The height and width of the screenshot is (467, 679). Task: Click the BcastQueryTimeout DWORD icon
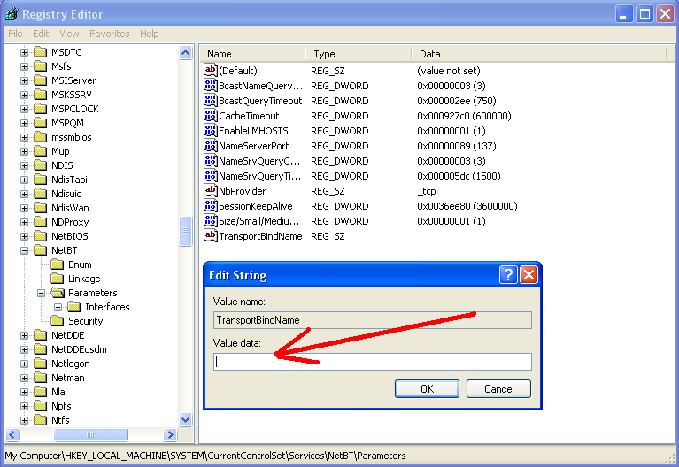[x=211, y=101]
